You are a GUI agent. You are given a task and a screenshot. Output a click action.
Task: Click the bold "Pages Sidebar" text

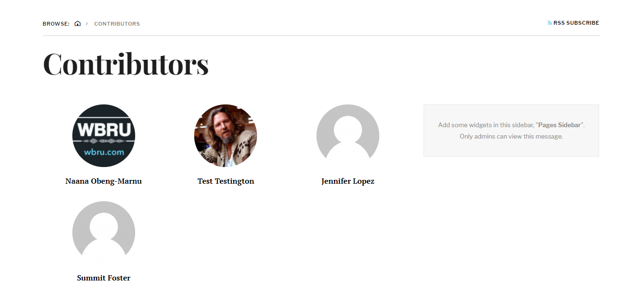[x=559, y=125]
